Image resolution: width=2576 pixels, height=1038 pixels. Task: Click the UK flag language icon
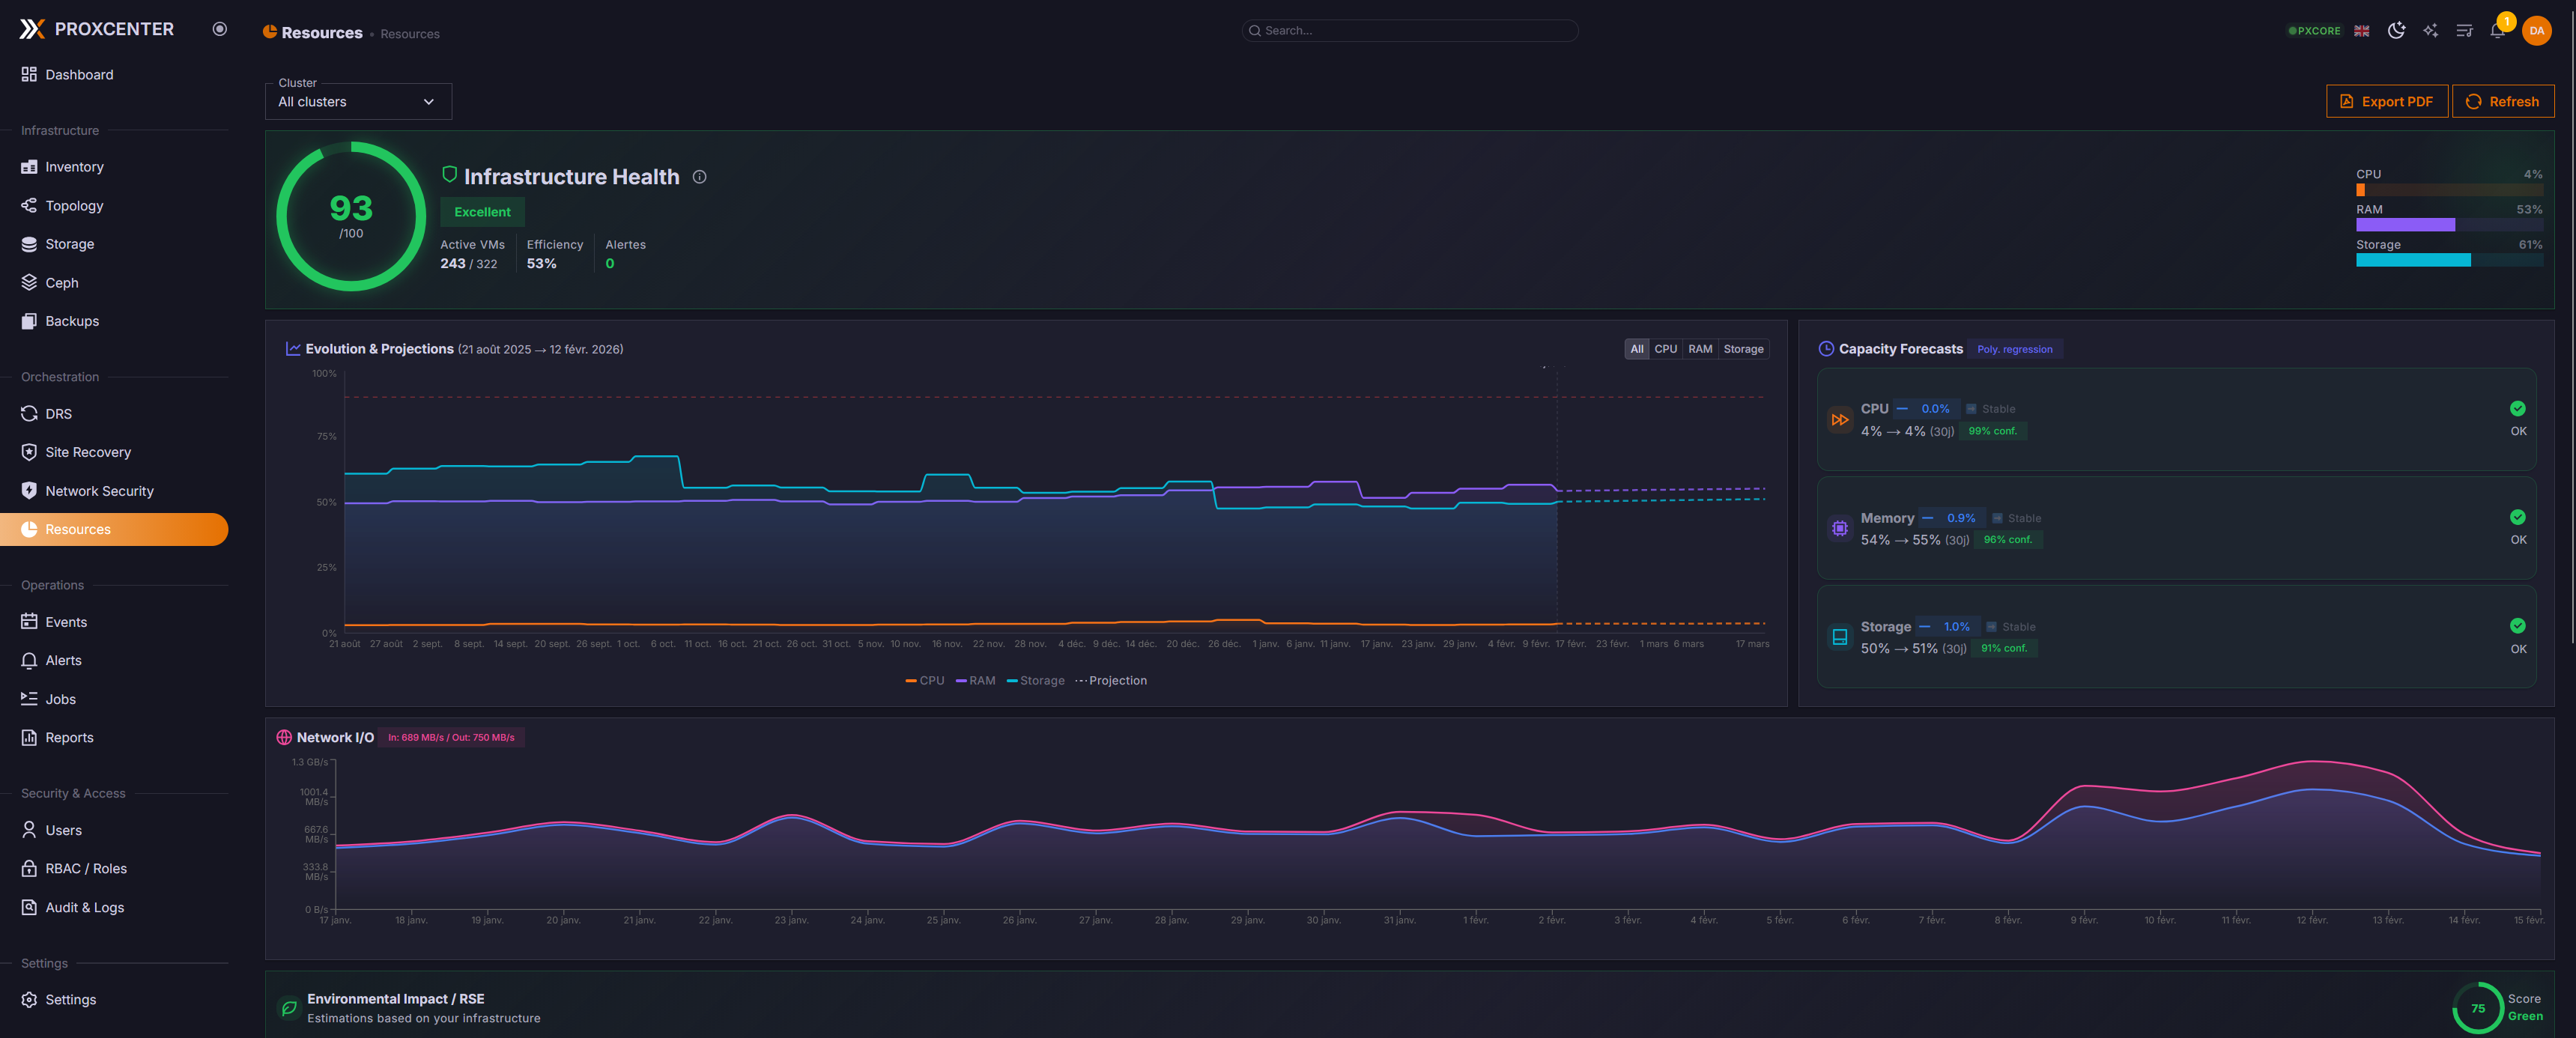2362,31
